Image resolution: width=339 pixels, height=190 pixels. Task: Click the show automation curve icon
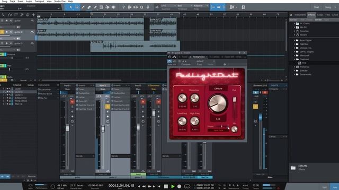[10, 15]
